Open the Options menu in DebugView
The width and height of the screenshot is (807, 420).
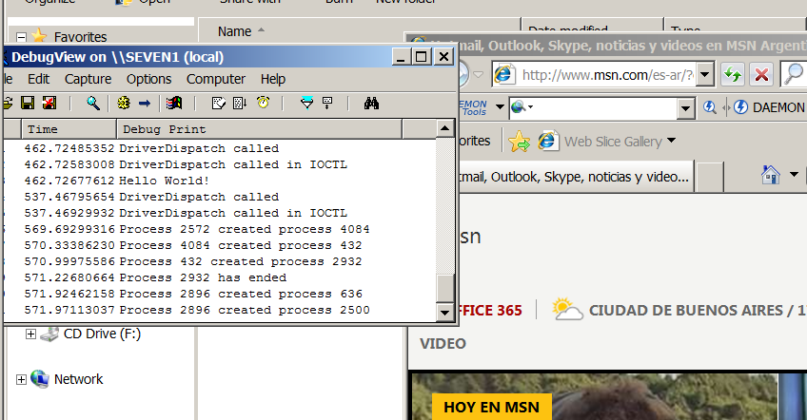click(148, 79)
